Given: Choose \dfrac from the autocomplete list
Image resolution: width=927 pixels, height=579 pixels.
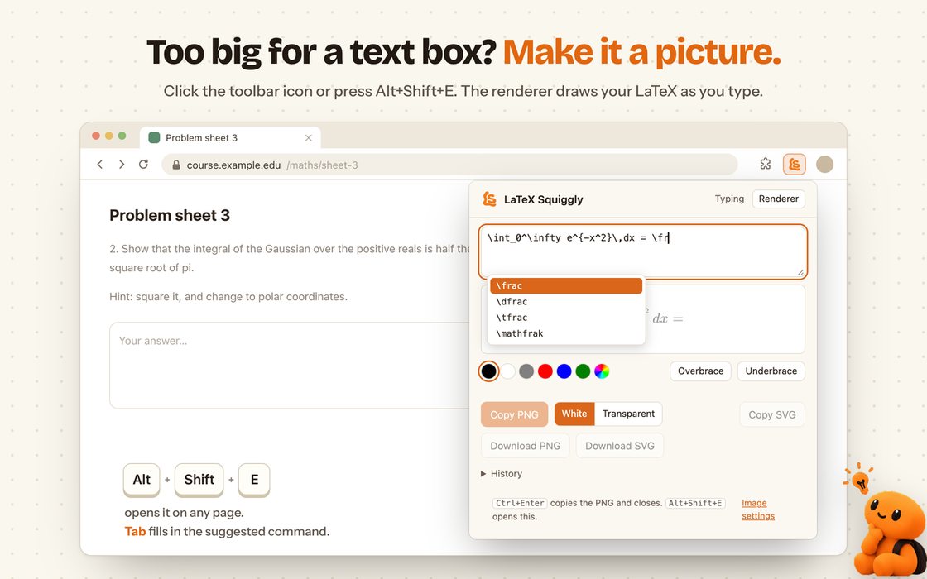Looking at the screenshot, I should coord(566,301).
